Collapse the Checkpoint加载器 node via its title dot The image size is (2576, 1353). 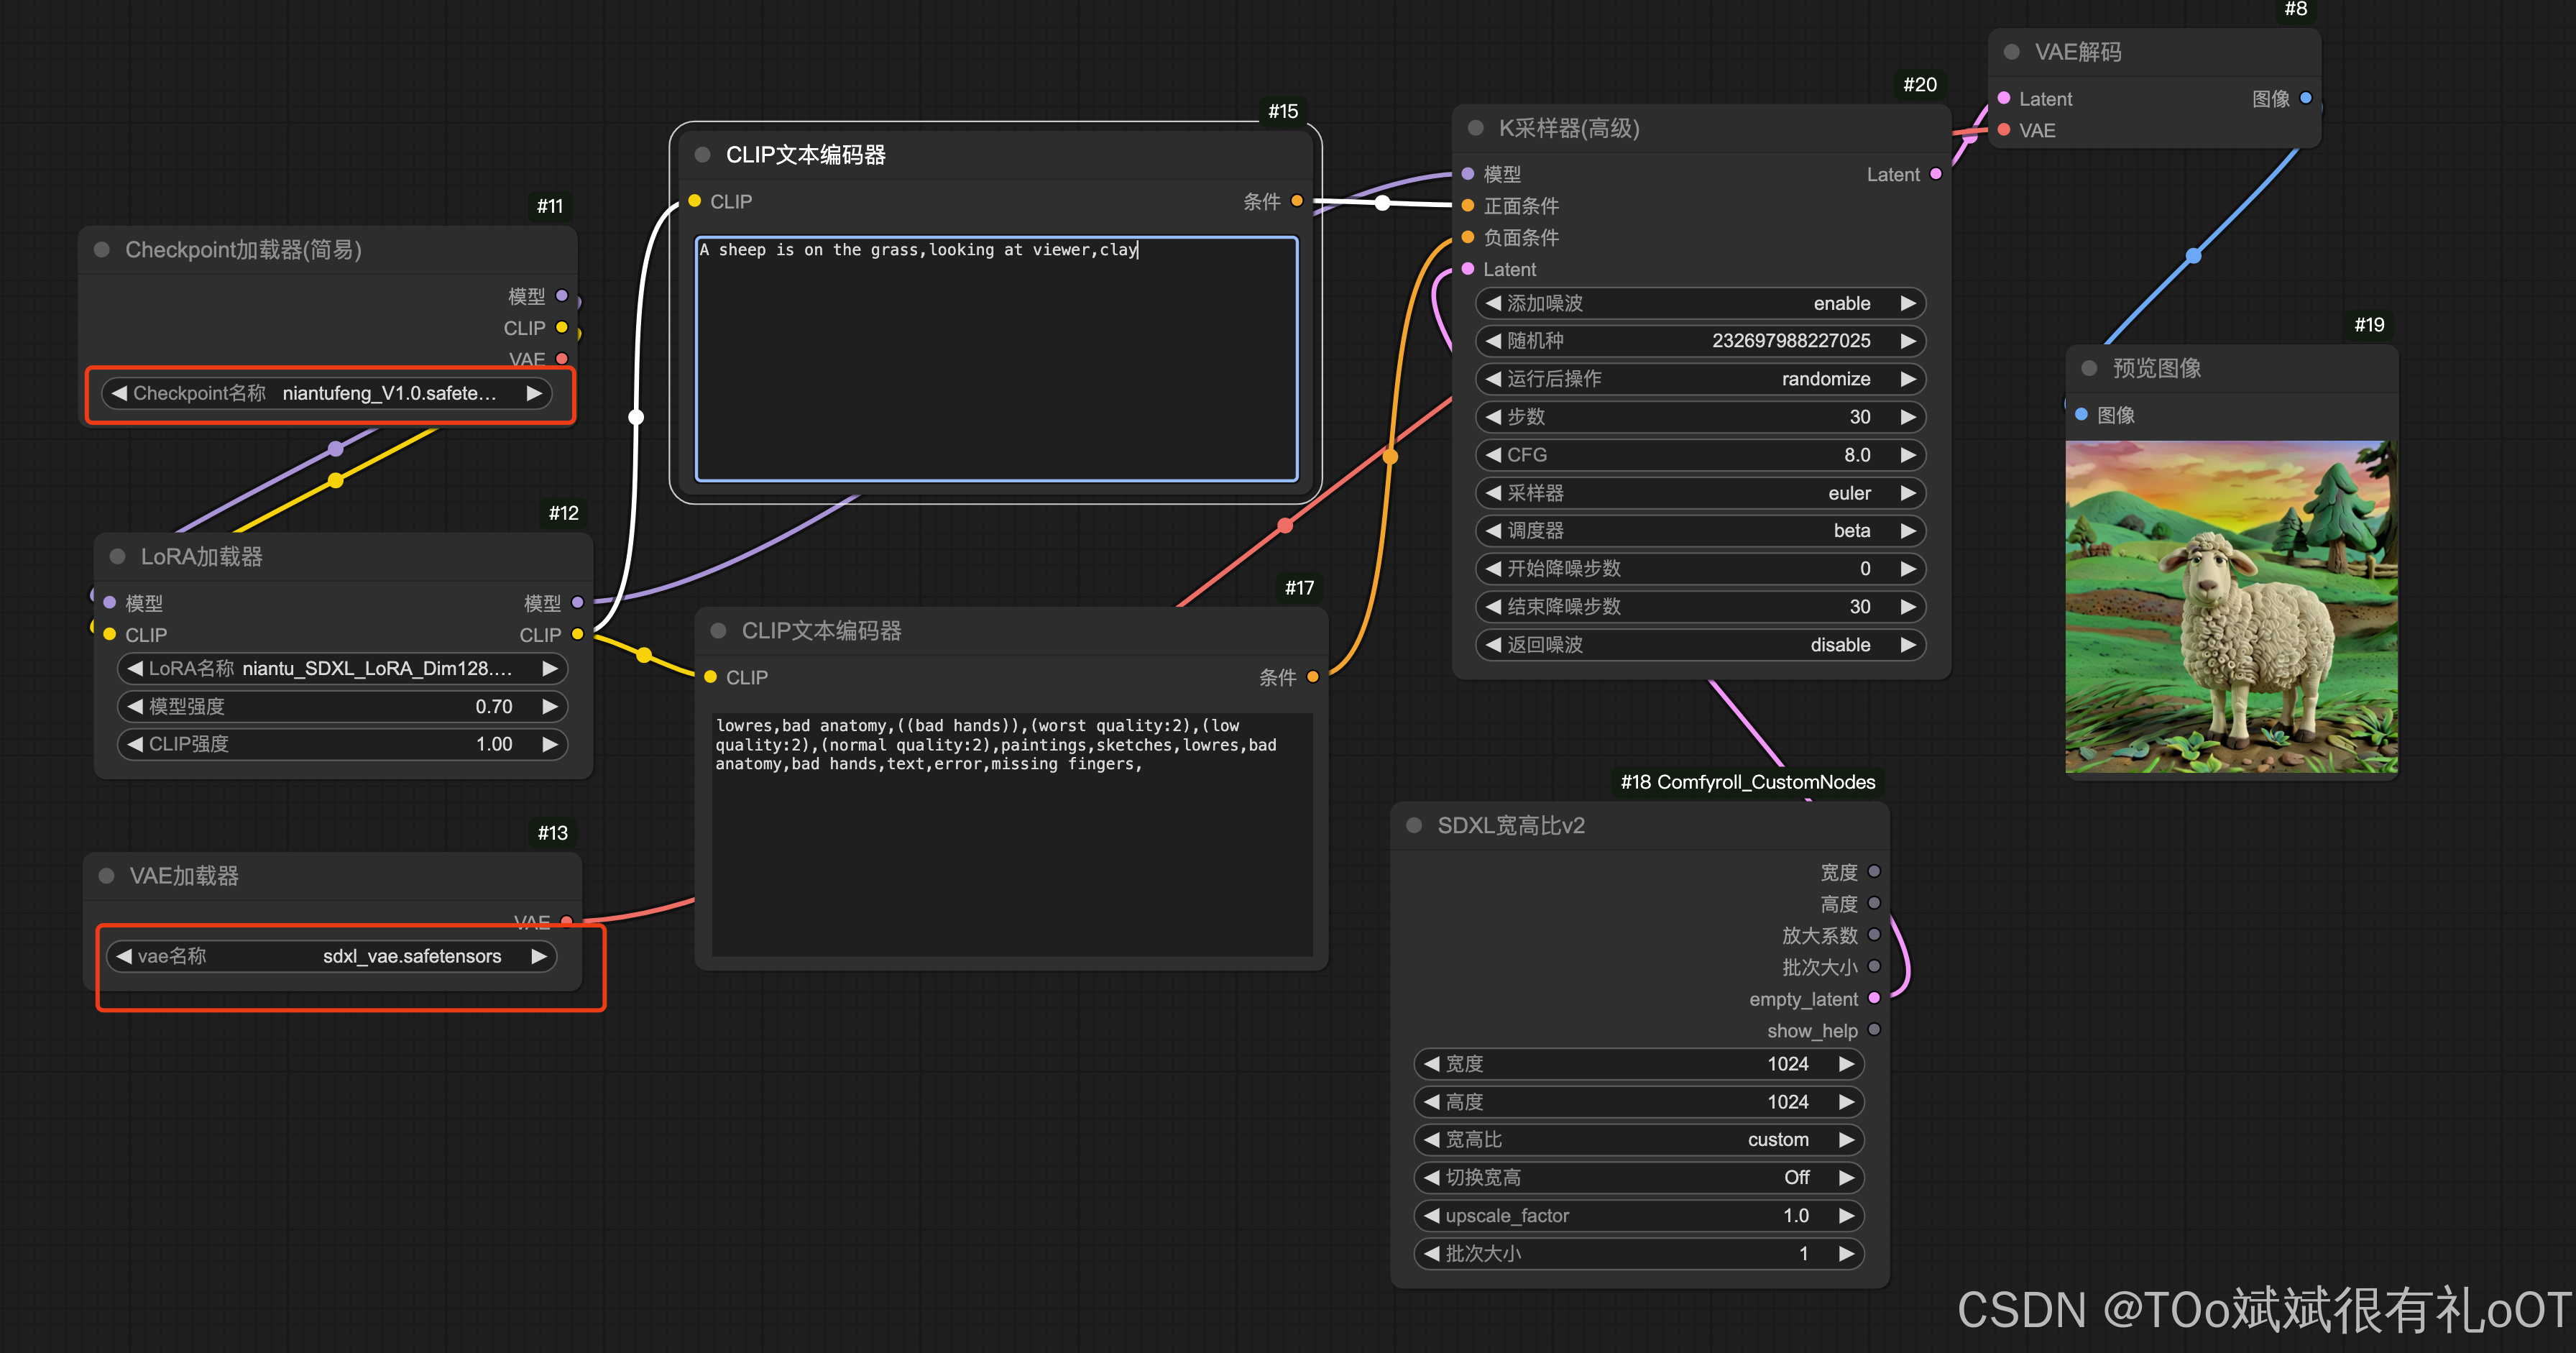[102, 250]
